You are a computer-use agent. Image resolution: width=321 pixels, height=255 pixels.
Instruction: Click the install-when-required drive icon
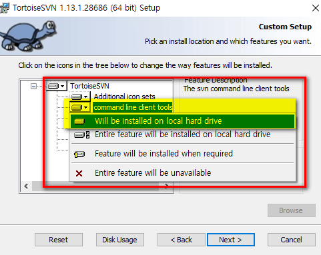click(79, 154)
